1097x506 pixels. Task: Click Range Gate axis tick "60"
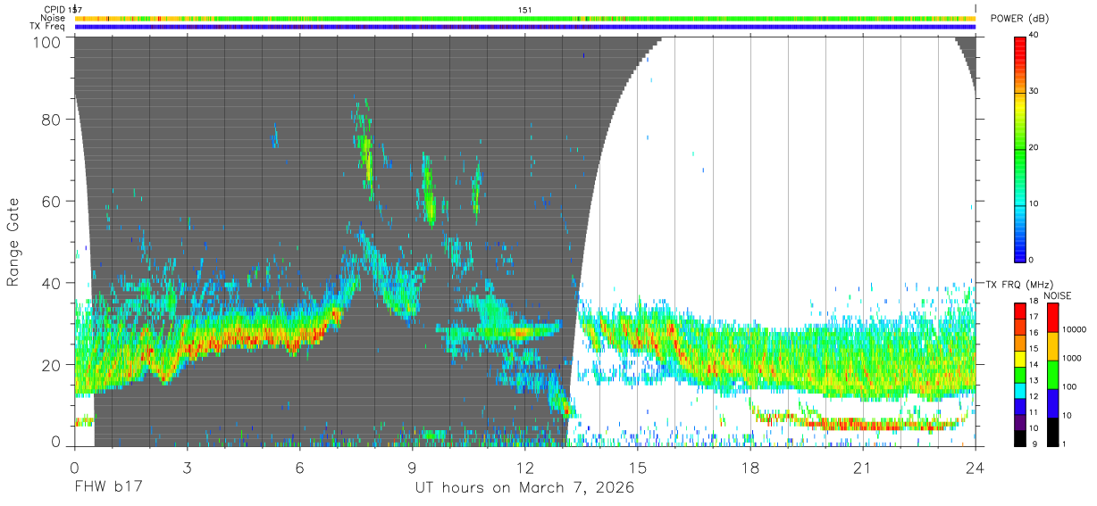click(53, 201)
